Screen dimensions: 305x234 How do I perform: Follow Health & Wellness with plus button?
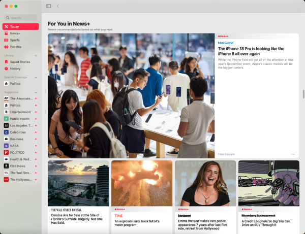click(36, 159)
